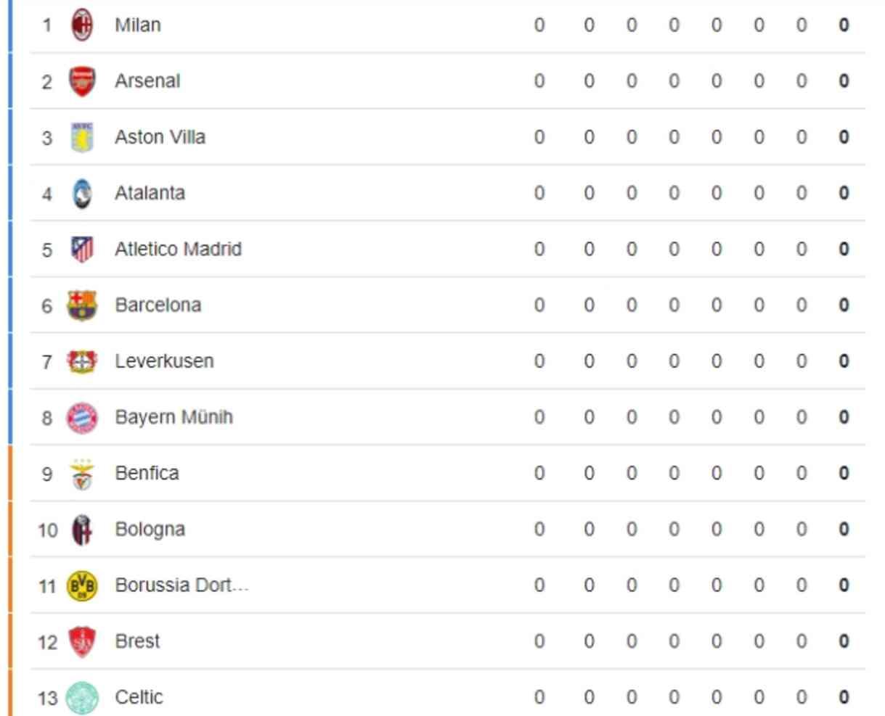Click the Atalanta club crest
Screen dimensions: 885x716
tap(82, 194)
